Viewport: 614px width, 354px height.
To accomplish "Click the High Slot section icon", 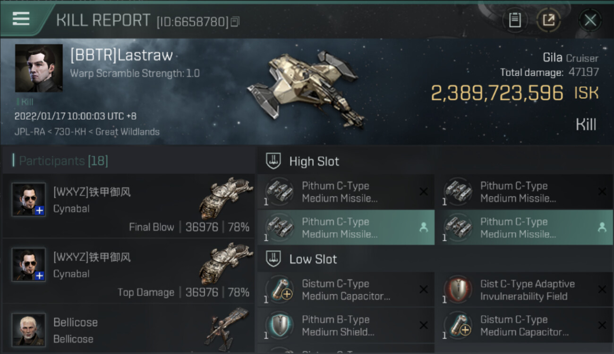I will (273, 161).
